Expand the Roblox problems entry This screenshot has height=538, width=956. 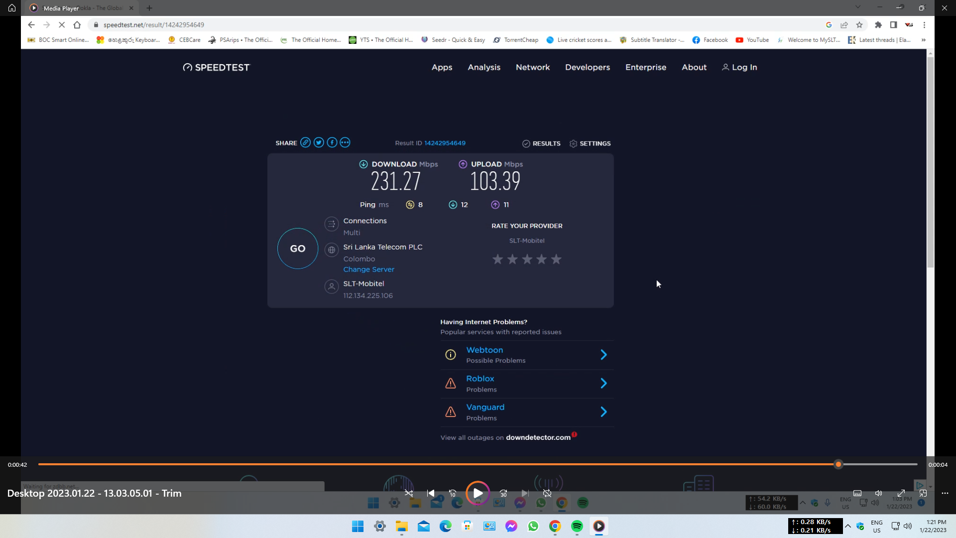tap(527, 384)
